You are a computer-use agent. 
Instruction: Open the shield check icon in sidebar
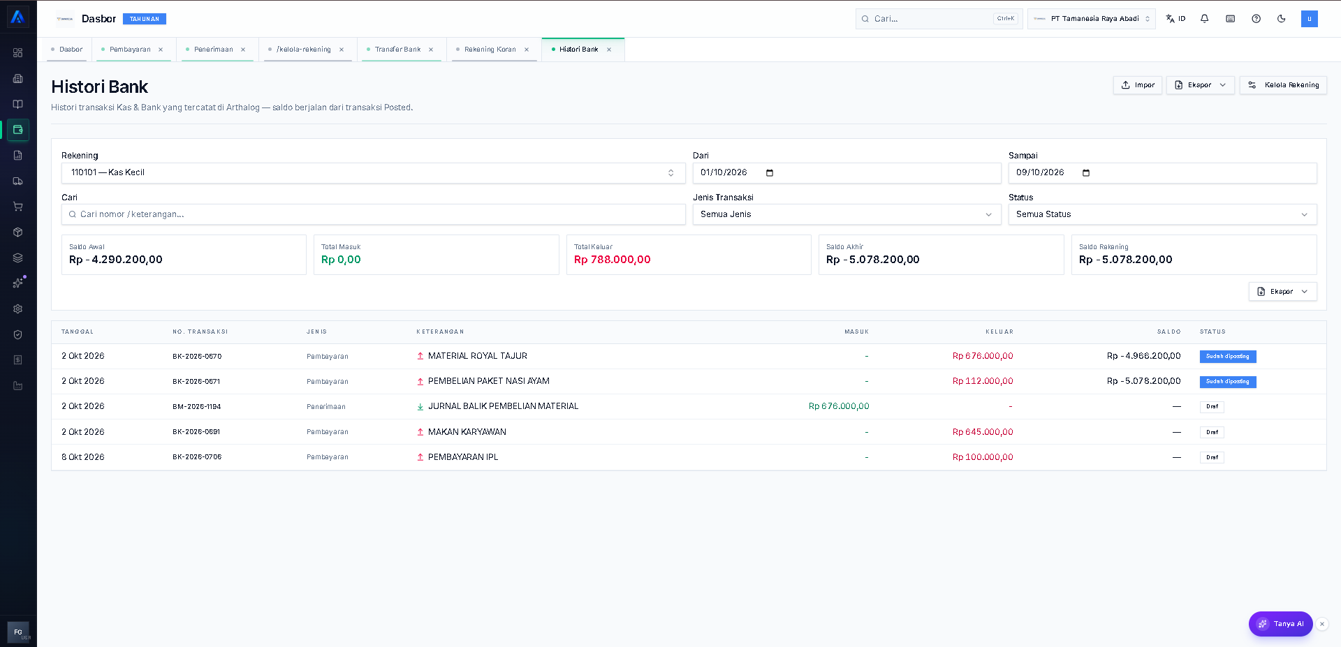(x=18, y=334)
